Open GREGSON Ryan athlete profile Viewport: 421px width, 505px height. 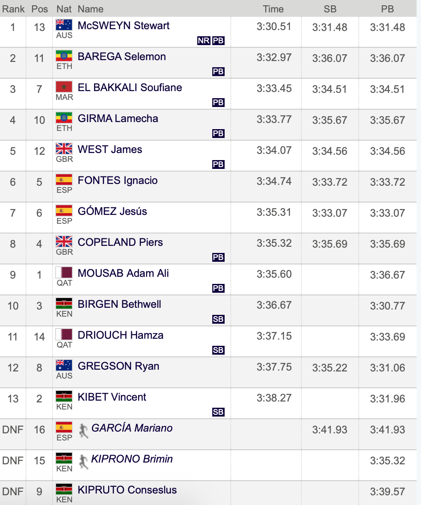[x=119, y=366]
